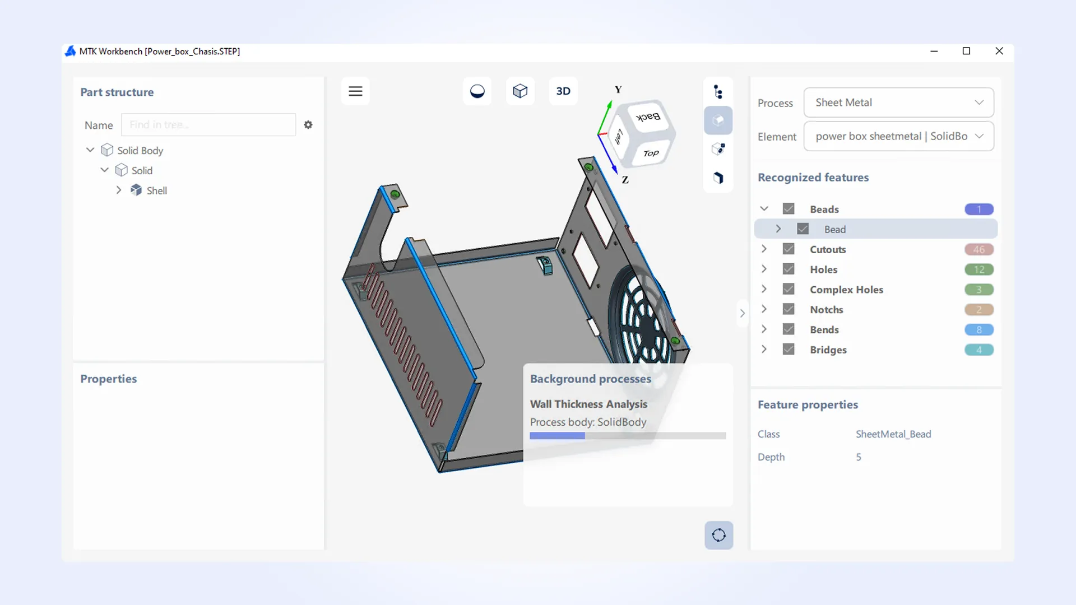Click the rotation reset icon at bottom right
The image size is (1076, 605).
pyautogui.click(x=719, y=535)
